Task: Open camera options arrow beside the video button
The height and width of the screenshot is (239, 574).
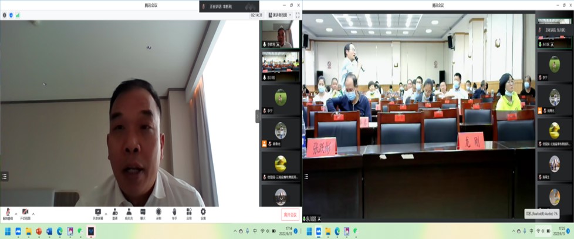Action: 33,214
